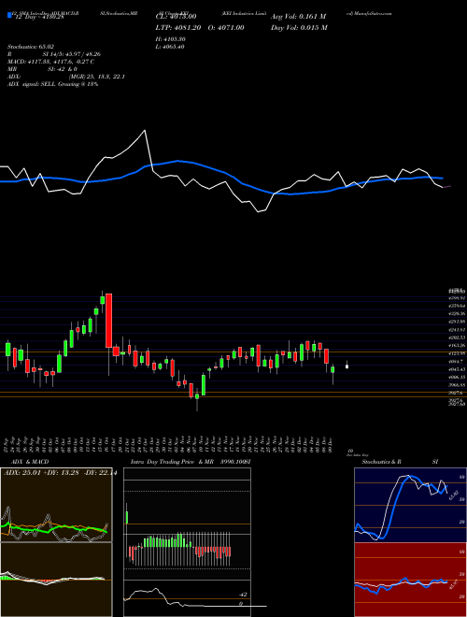Viewport: 467px width, 617px height.
Task: Click the Avg Vol: 0.161 M text
Action: click(298, 17)
